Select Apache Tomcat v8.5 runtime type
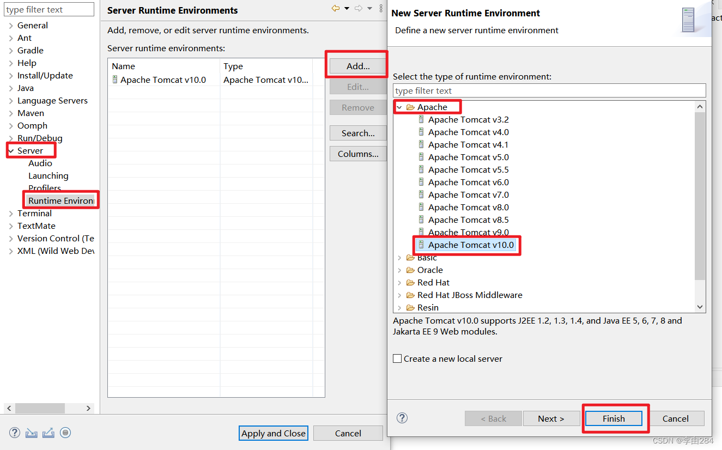 pyautogui.click(x=469, y=220)
